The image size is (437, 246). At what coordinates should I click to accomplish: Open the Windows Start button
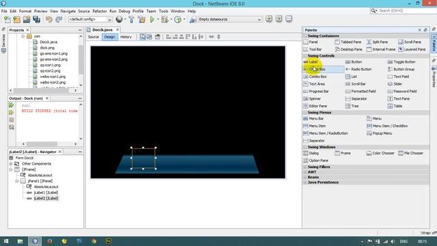6,241
